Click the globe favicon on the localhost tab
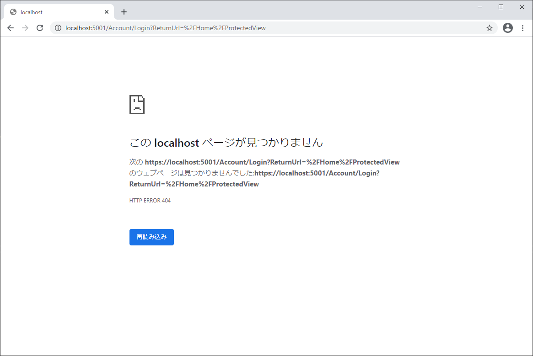The image size is (533, 356). tap(12, 12)
